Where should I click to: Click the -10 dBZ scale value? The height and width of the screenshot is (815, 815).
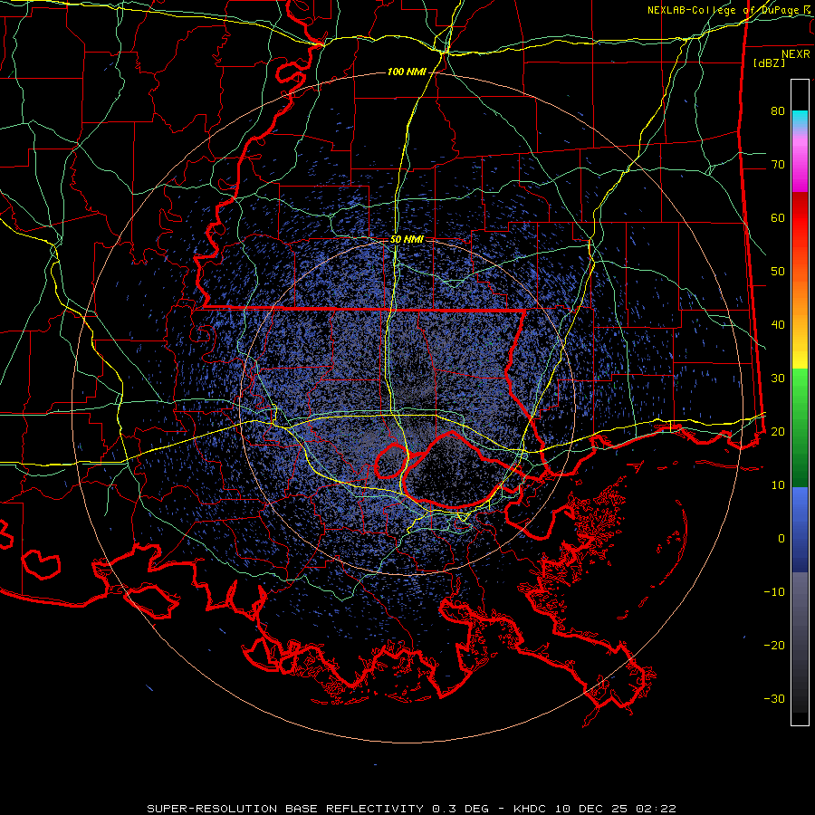tap(774, 592)
